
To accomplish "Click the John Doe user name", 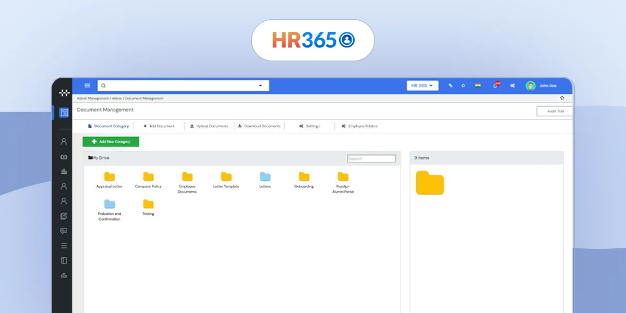I will coord(548,86).
